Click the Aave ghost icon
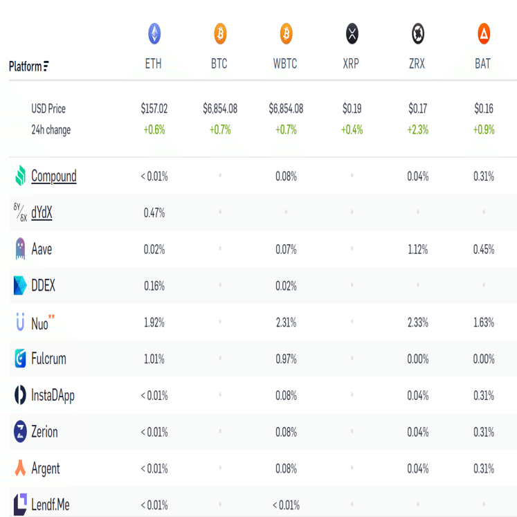Screen dimensions: 517x517 tap(20, 249)
